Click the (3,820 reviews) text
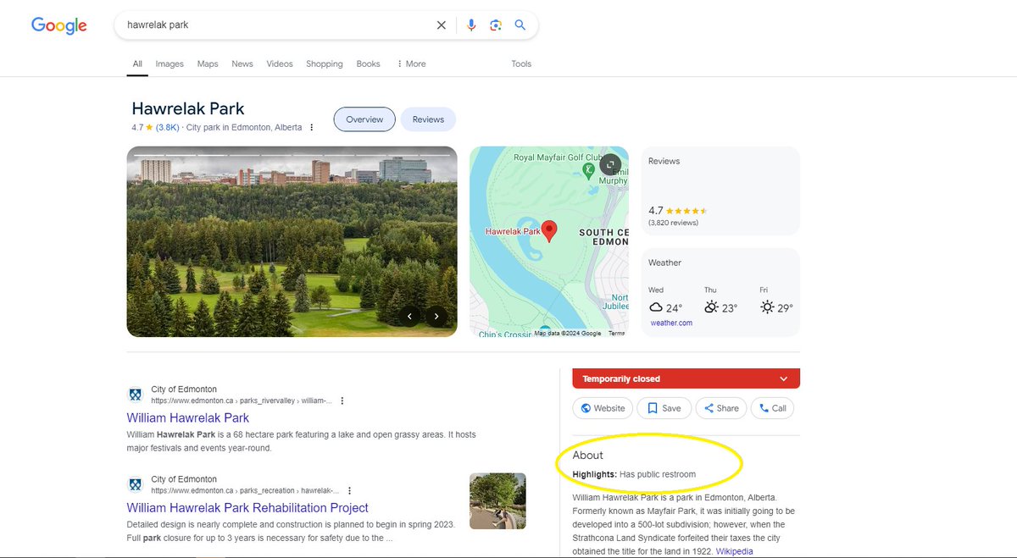This screenshot has height=558, width=1017. (x=673, y=223)
